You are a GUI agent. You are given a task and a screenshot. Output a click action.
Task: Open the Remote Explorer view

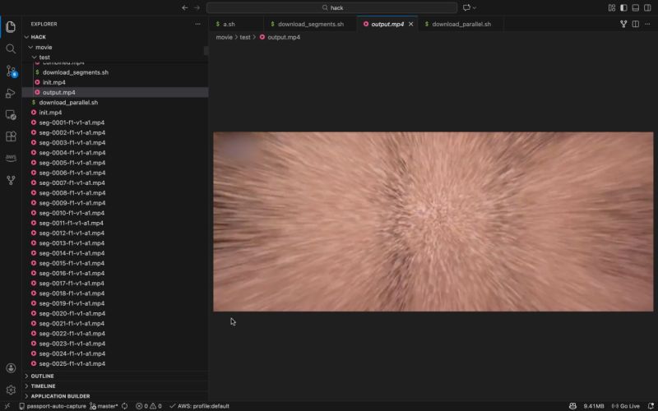11,115
